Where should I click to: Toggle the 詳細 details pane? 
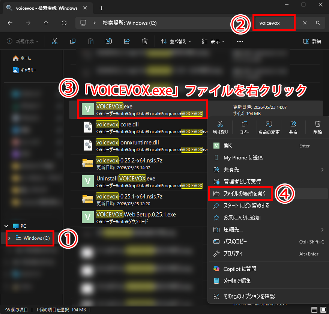click(x=312, y=41)
